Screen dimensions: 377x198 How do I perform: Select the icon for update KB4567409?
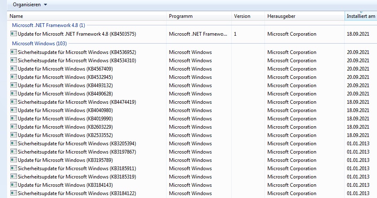[13, 69]
